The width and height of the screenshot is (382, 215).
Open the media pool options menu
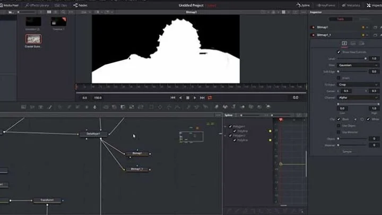coord(71,12)
